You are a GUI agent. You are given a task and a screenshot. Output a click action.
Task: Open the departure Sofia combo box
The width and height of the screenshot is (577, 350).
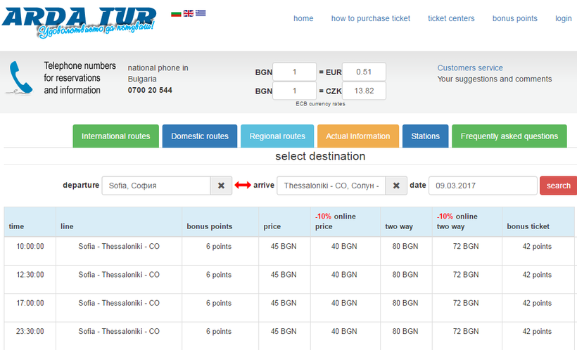[x=156, y=186]
